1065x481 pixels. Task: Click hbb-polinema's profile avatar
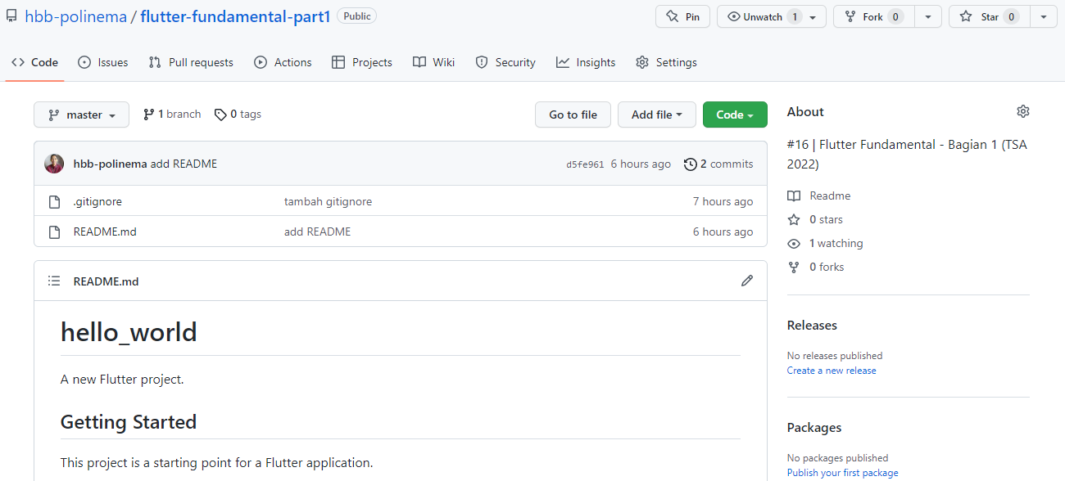coord(54,163)
